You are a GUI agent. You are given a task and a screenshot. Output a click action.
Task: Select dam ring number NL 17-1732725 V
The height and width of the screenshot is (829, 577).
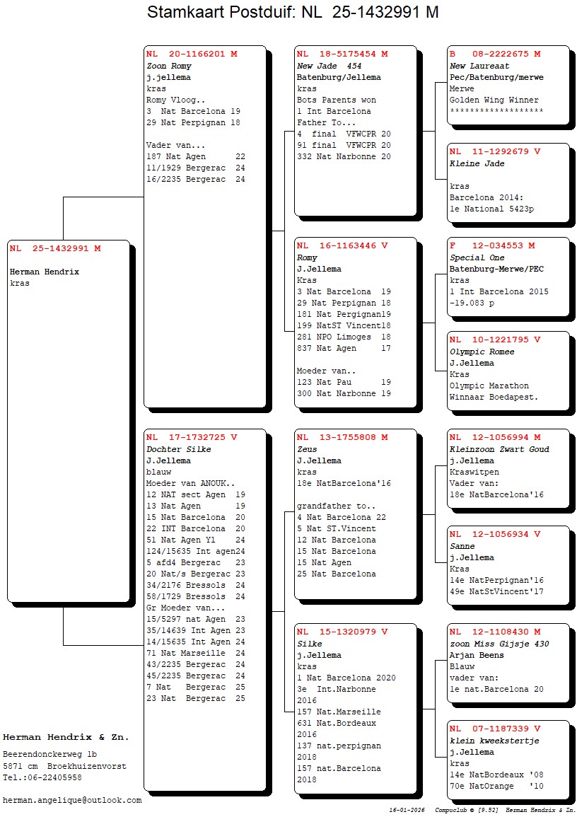point(192,437)
